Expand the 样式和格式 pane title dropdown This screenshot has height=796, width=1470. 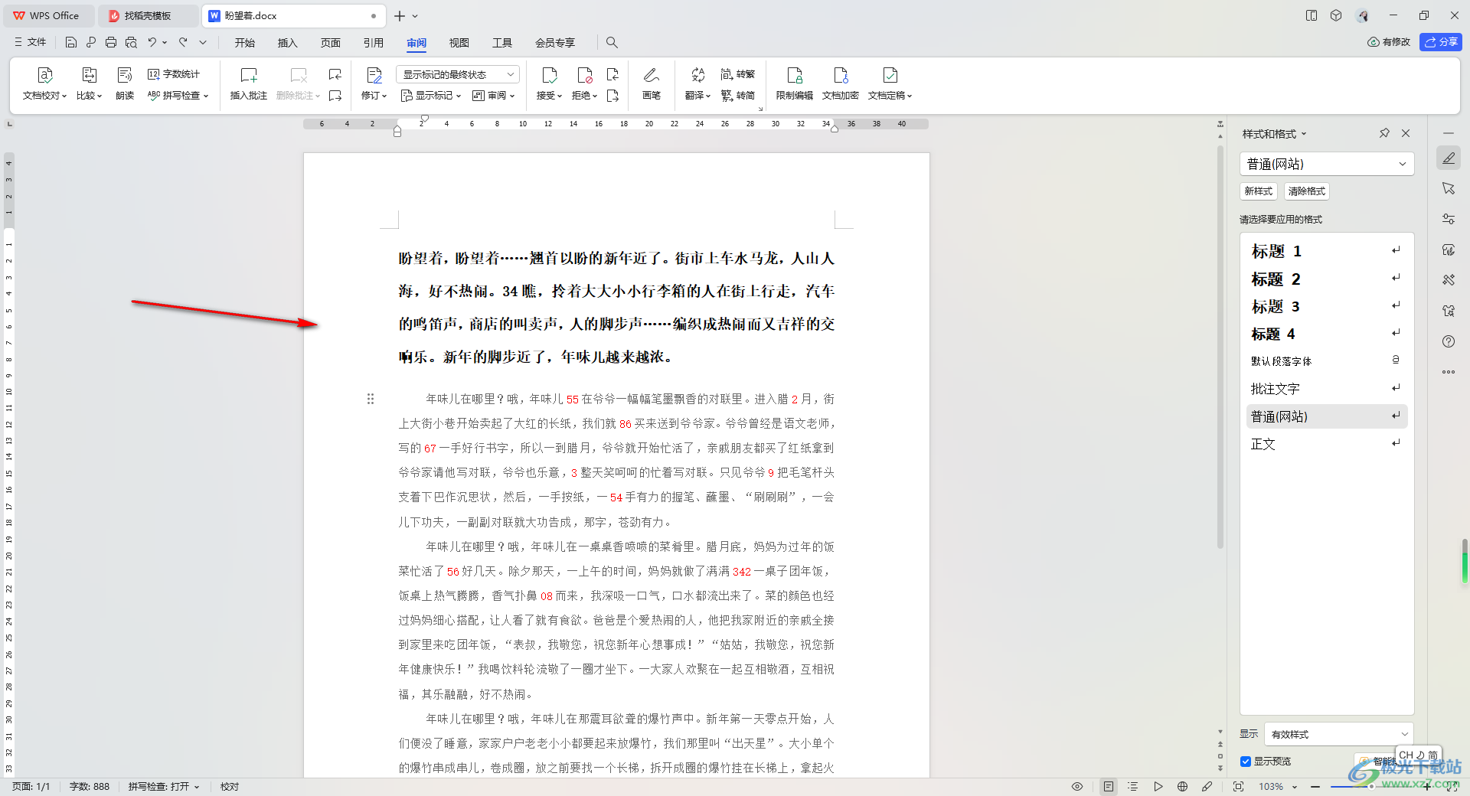tap(1304, 134)
